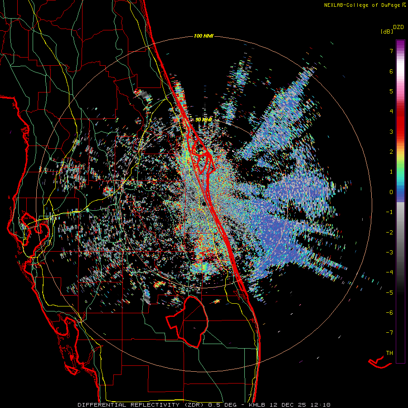
Task: Click the 4 value on color scale
Action: coord(391,112)
